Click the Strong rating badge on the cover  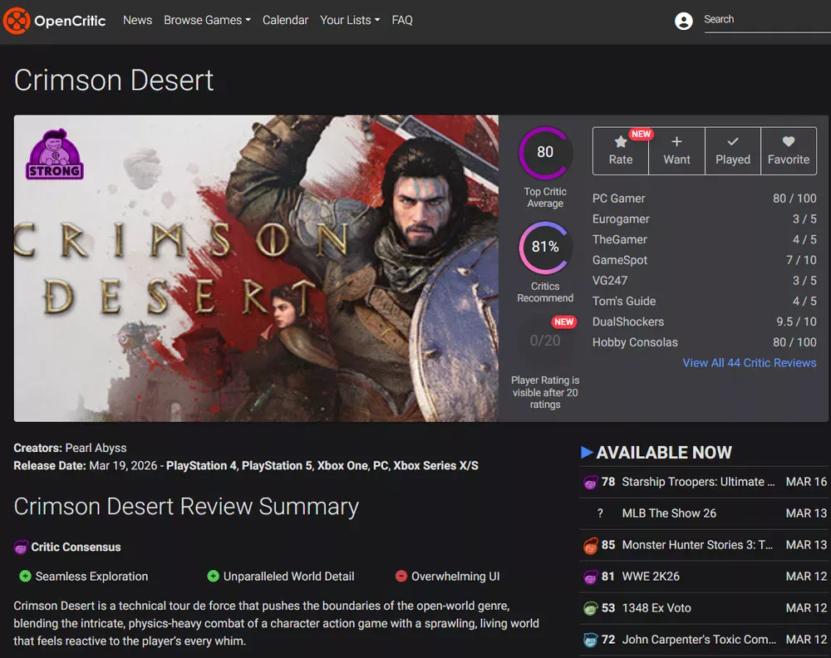pos(55,155)
